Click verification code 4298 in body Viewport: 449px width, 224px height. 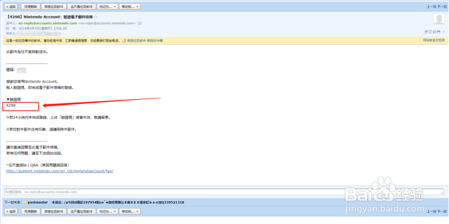point(11,105)
